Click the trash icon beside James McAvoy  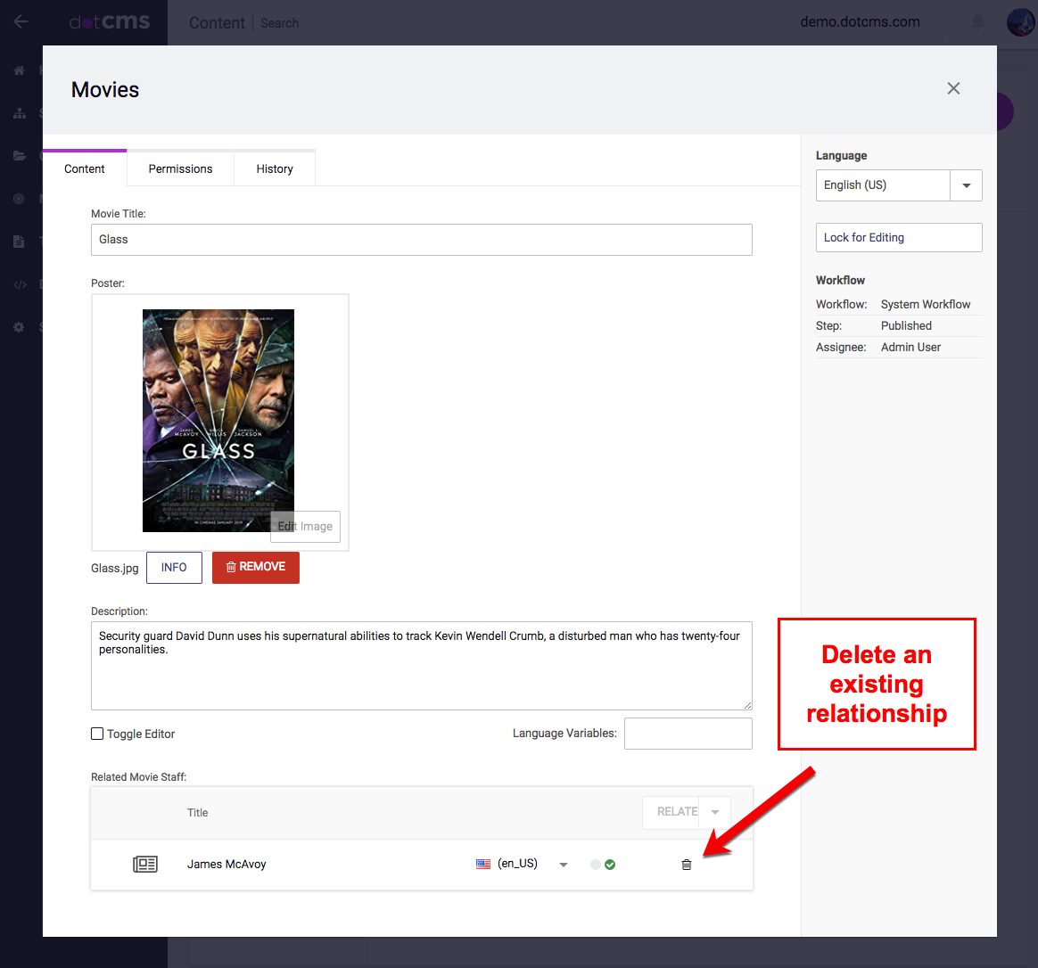tap(686, 865)
